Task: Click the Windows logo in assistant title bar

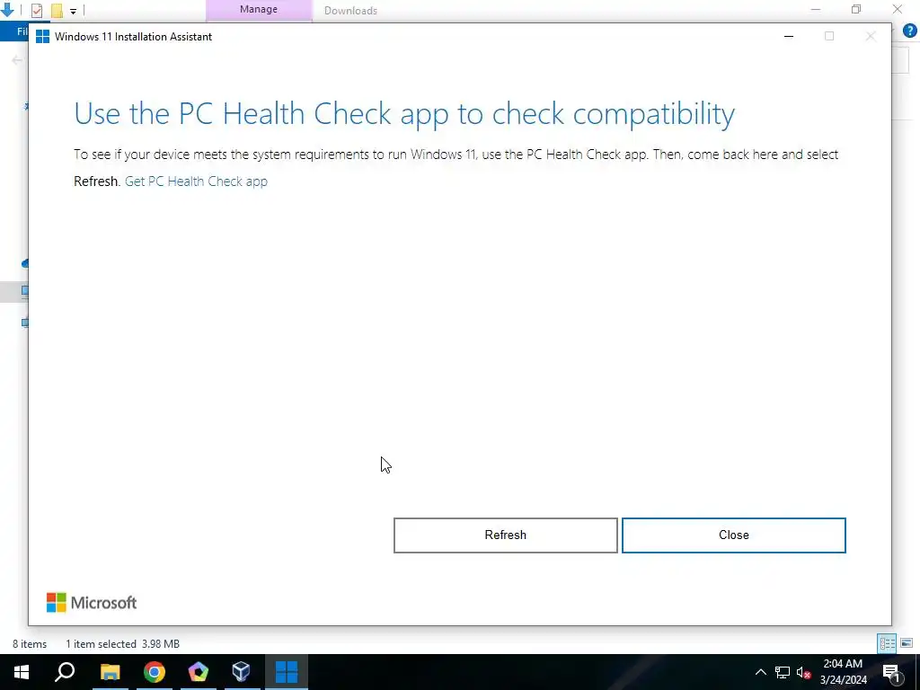Action: [42, 36]
